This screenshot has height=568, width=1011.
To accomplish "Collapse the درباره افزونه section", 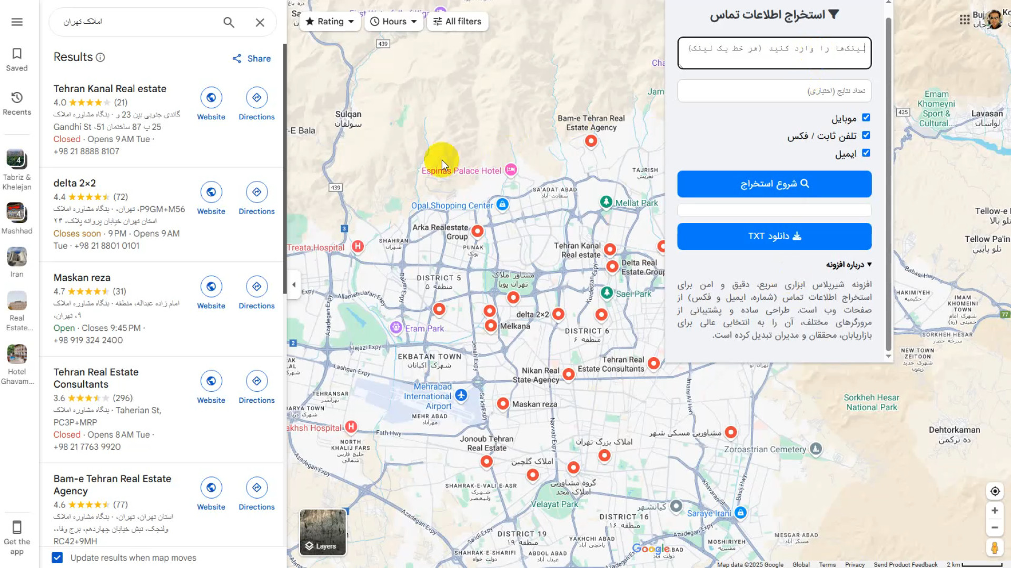I will coord(849,265).
